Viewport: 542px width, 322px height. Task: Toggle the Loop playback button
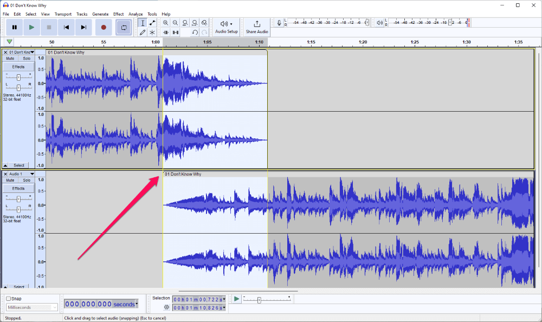[x=124, y=27]
